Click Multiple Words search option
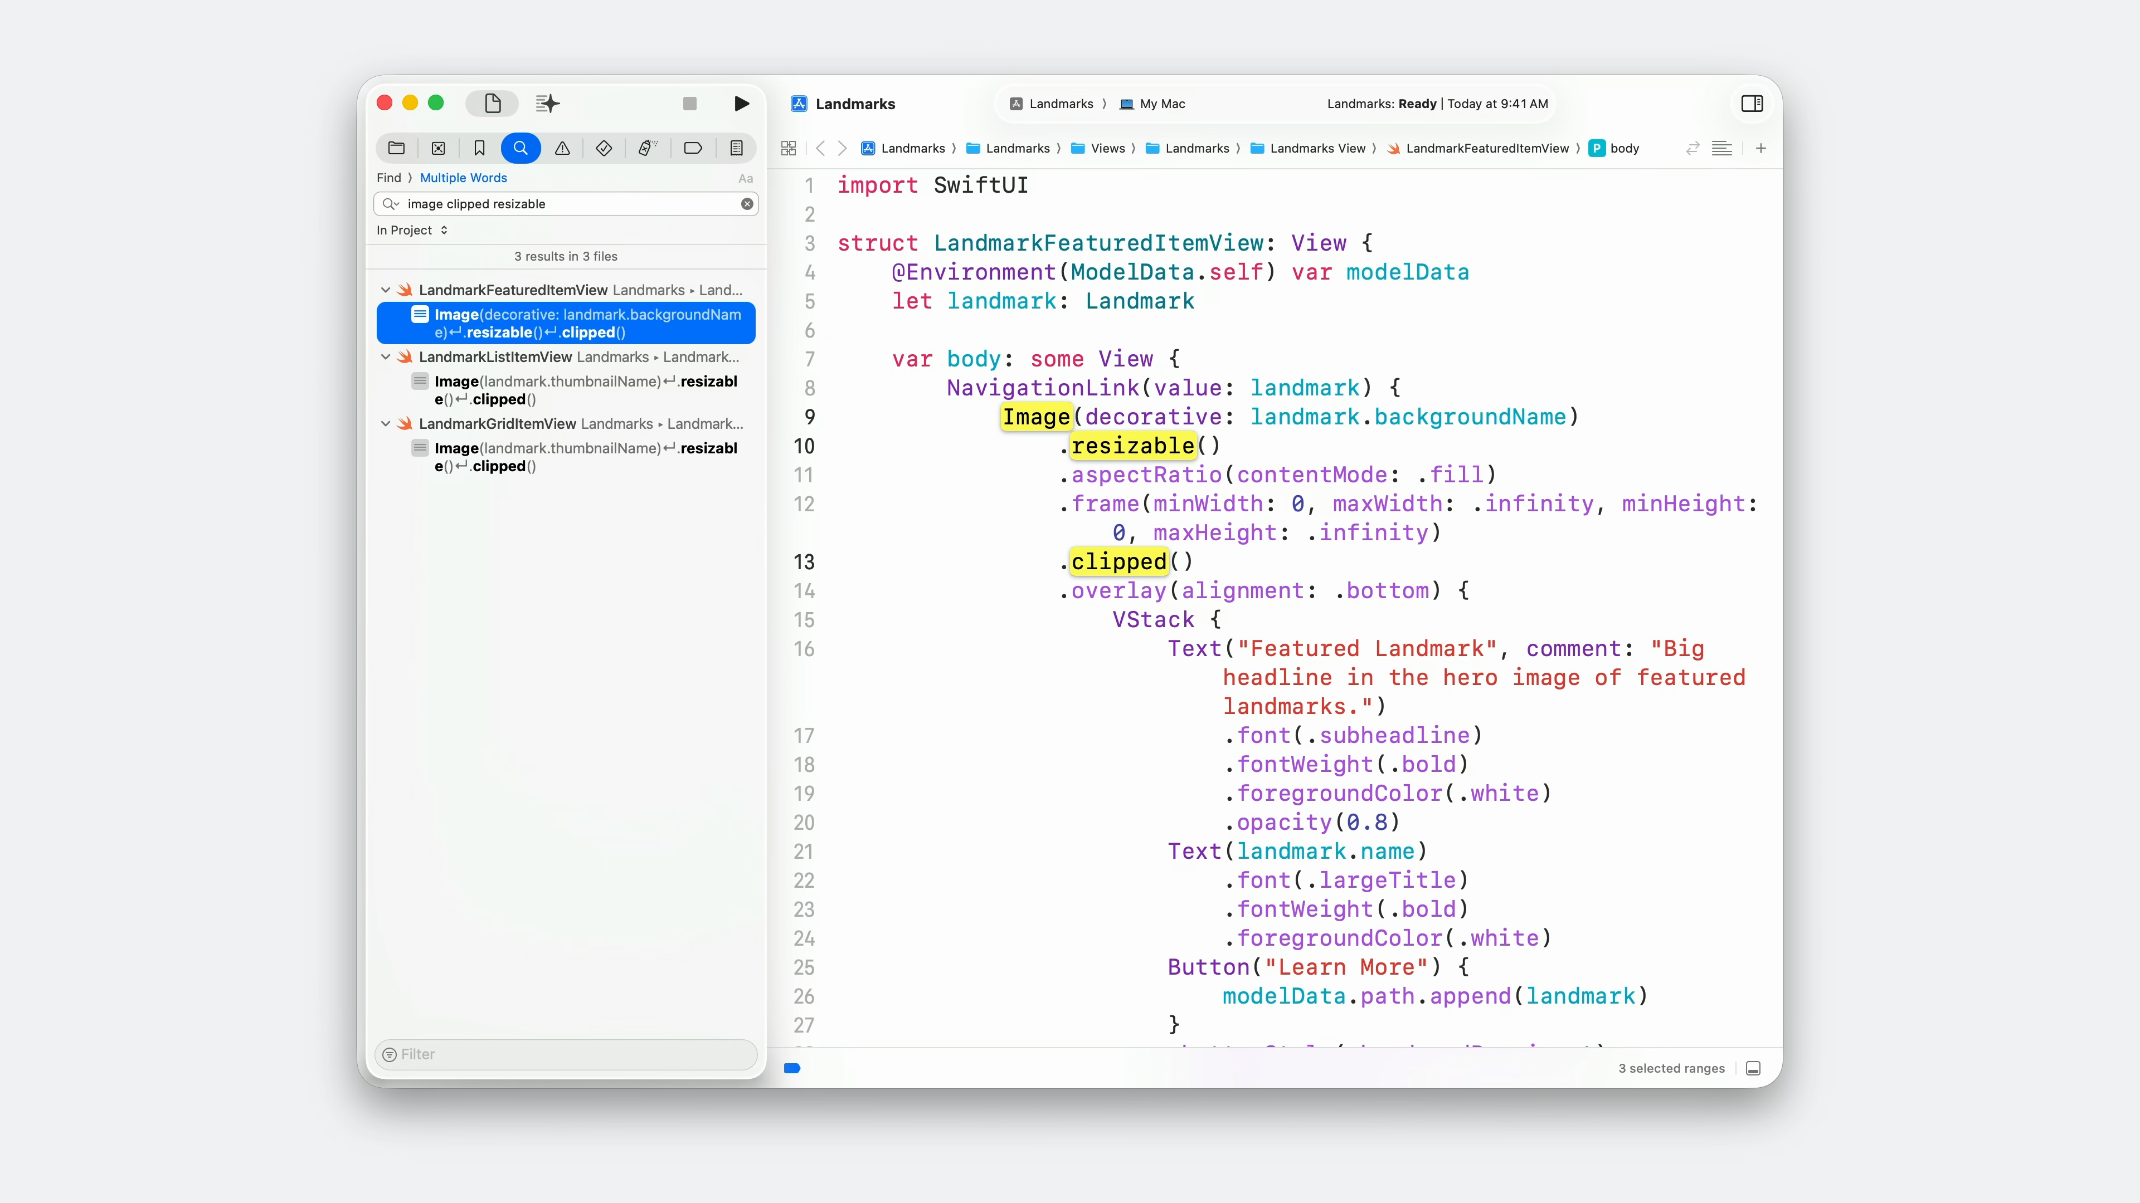This screenshot has width=2140, height=1203. (463, 178)
